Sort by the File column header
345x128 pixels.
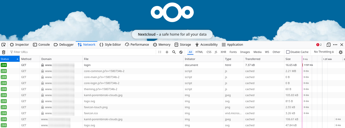click(133, 59)
